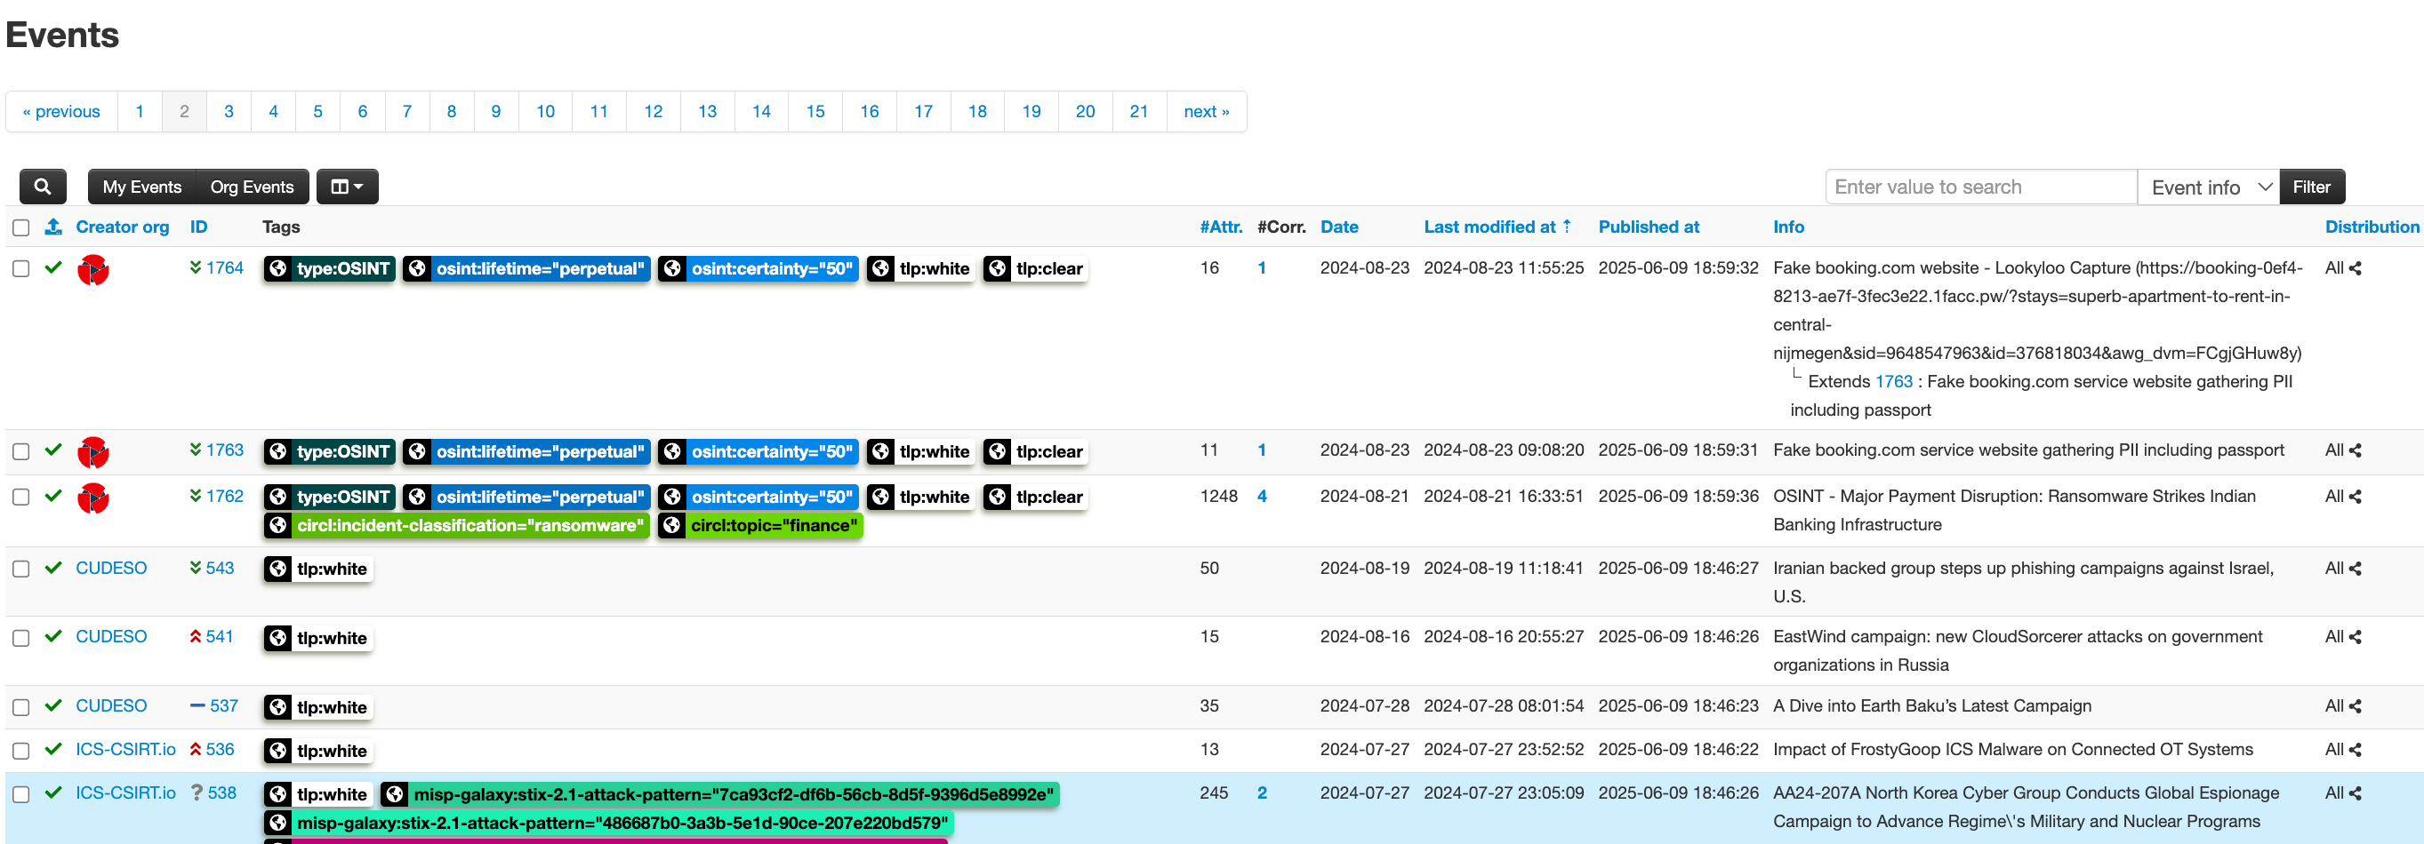Click the creator org logo for event 1764
Screen dimensions: 2424x844
(93, 270)
